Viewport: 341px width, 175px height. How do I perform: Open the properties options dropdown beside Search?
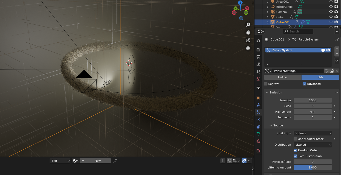point(337,31)
